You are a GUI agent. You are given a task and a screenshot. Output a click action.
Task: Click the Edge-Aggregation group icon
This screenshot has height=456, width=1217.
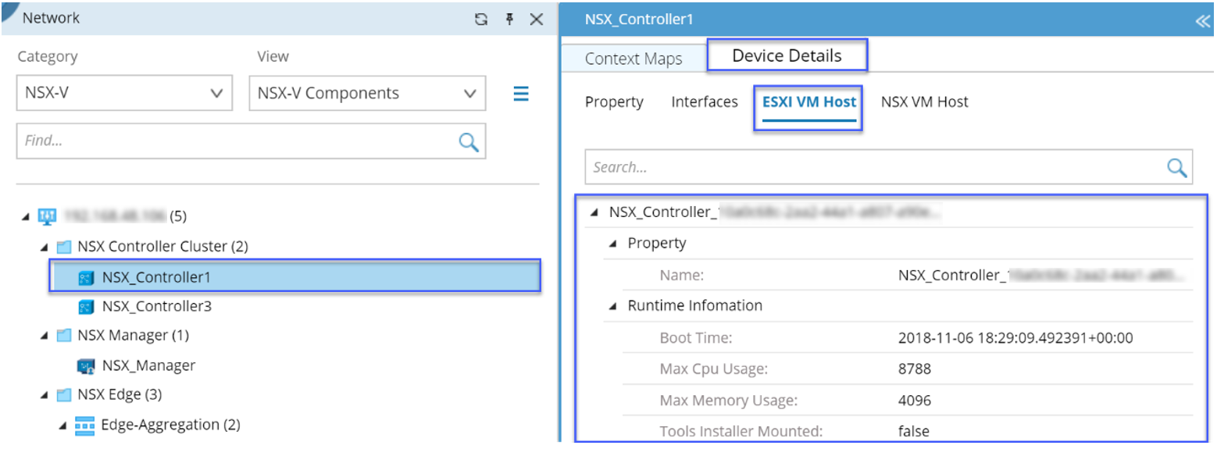tap(84, 425)
